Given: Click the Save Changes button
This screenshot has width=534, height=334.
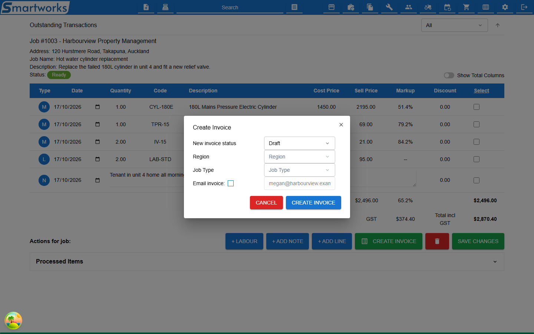Looking at the screenshot, I should click(478, 241).
